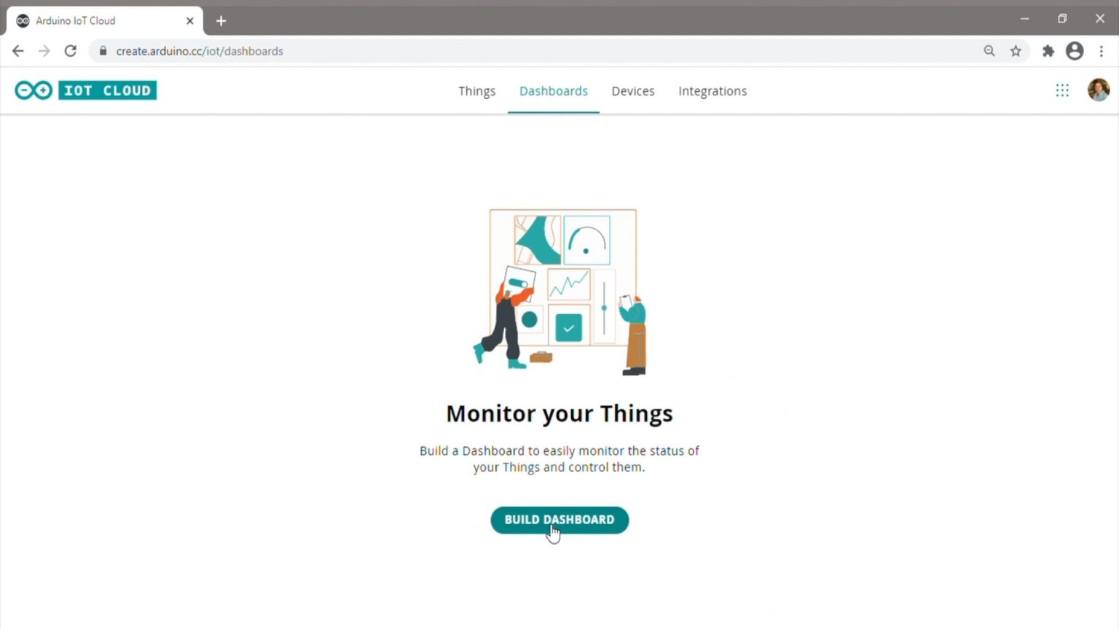Viewport: 1119px width, 629px height.
Task: Bookmark this page with the star icon
Action: point(1016,51)
